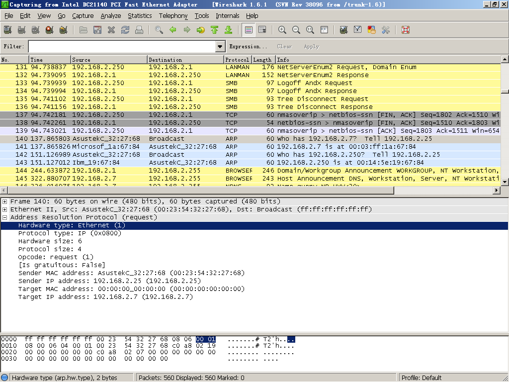Collapse Address Resolution Protocol node
Viewport: 509px width, 382px height.
(5, 217)
